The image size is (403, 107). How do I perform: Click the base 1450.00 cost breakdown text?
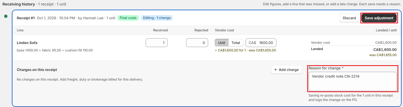click(x=55, y=50)
